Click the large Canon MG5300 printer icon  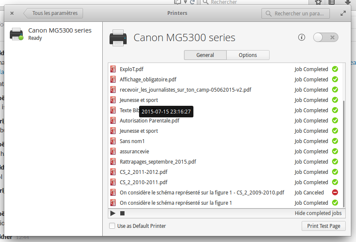click(x=118, y=38)
